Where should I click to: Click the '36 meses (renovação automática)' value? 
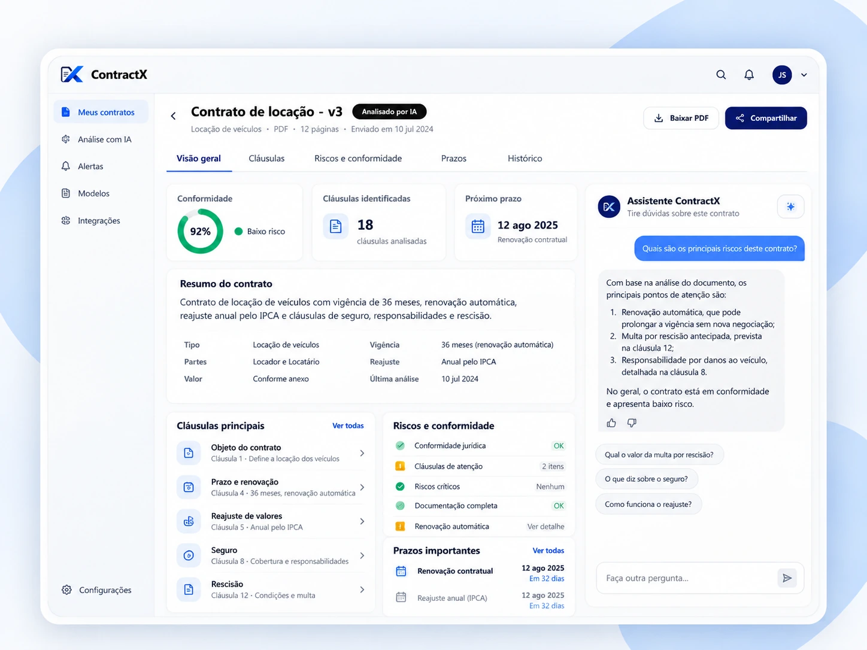point(497,345)
